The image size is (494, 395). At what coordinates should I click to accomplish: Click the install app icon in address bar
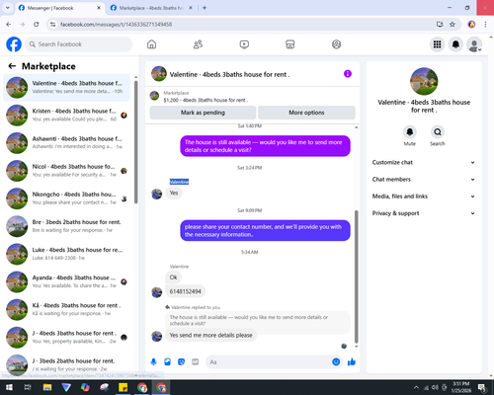(440, 25)
